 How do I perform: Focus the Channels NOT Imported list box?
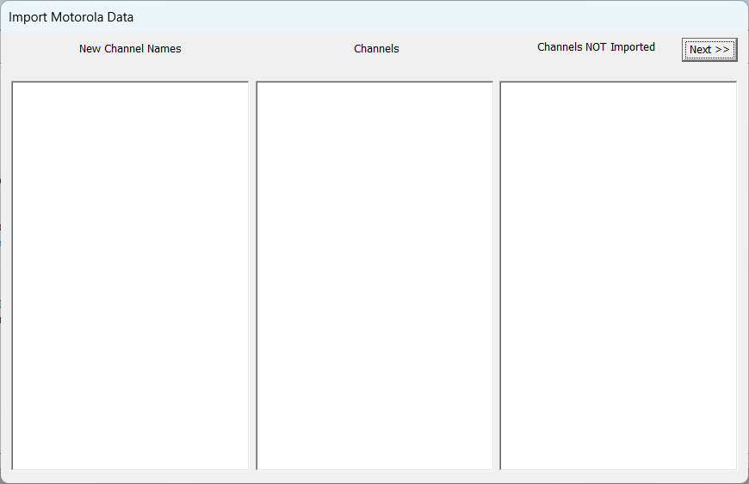click(x=618, y=276)
